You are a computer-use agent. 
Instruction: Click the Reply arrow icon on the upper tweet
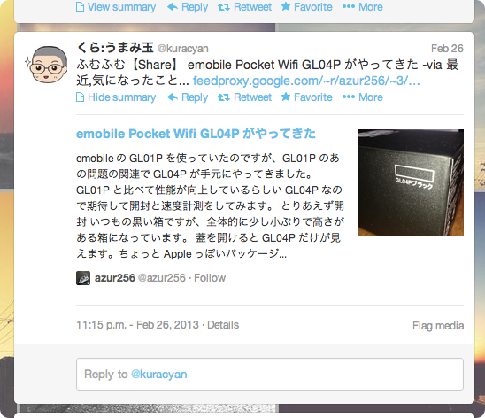coord(173,7)
